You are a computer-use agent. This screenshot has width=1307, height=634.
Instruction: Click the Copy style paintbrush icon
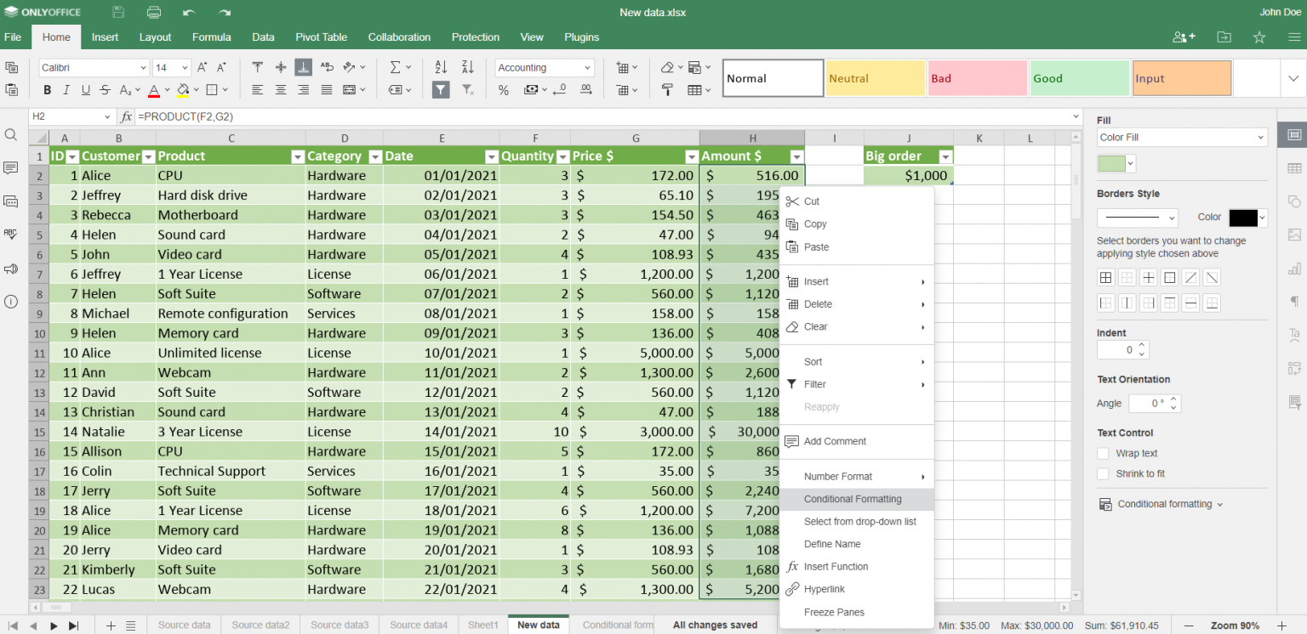[x=667, y=89]
